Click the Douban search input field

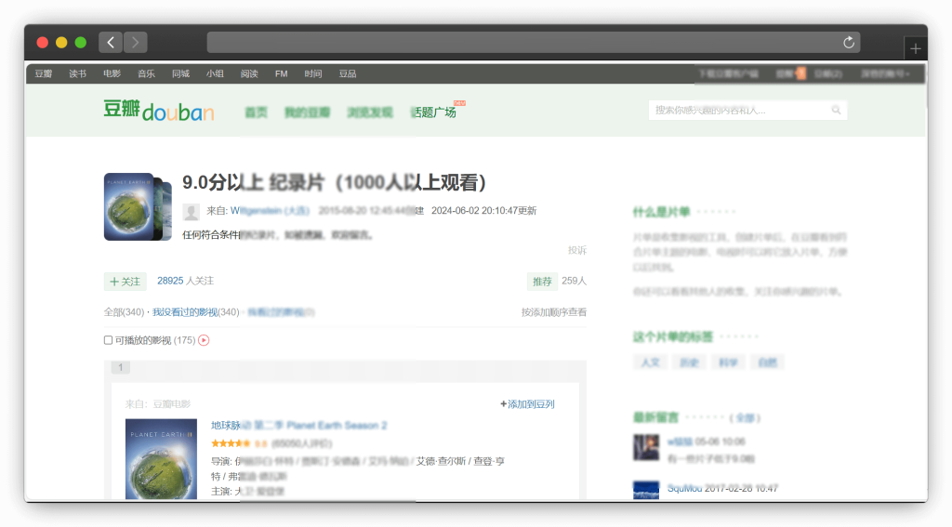tap(739, 110)
